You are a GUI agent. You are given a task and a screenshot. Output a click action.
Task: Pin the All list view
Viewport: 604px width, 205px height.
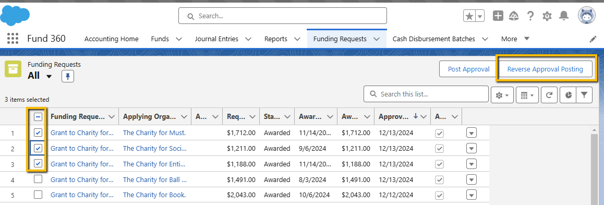pos(68,76)
